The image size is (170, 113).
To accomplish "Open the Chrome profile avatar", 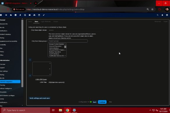I will [x=167, y=9].
